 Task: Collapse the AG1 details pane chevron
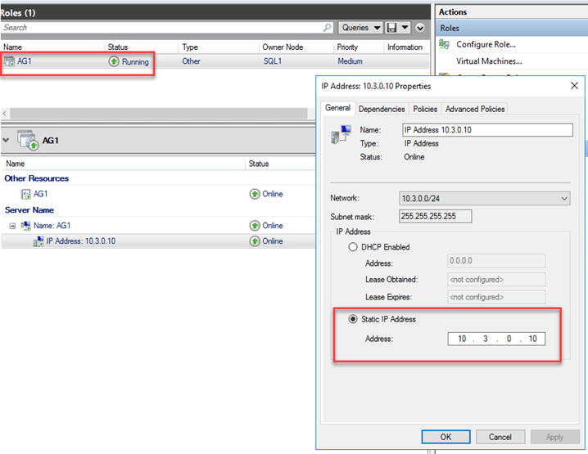pyautogui.click(x=6, y=140)
